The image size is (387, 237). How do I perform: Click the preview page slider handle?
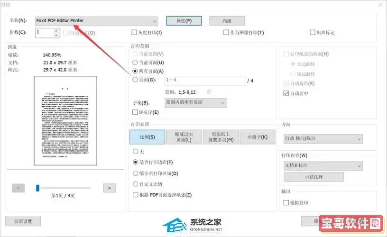38,188
